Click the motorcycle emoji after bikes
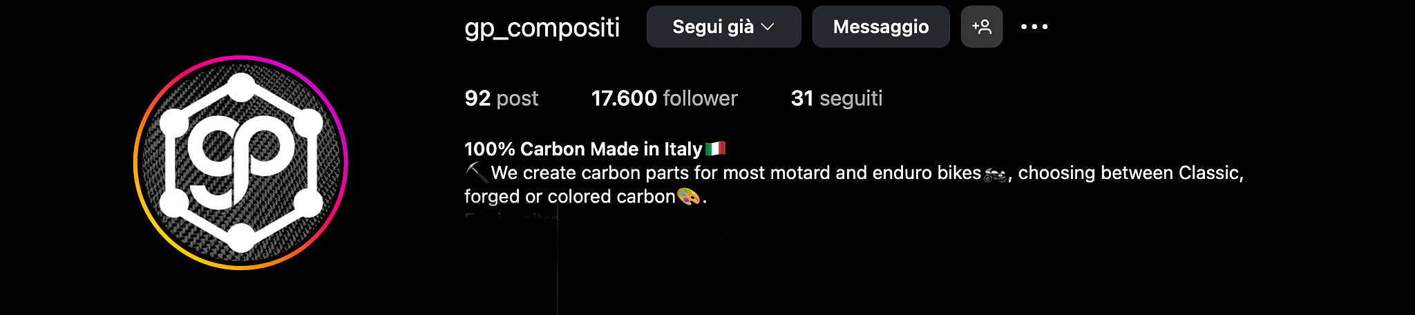The image size is (1415, 315). coord(995,173)
